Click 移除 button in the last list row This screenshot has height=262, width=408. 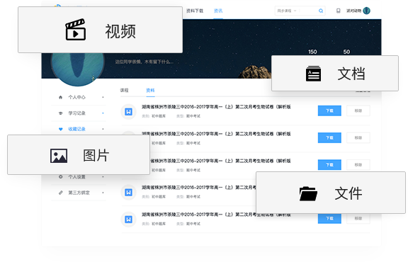click(358, 219)
